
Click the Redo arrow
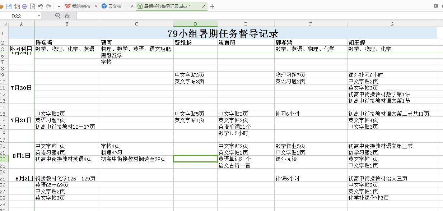click(48, 6)
